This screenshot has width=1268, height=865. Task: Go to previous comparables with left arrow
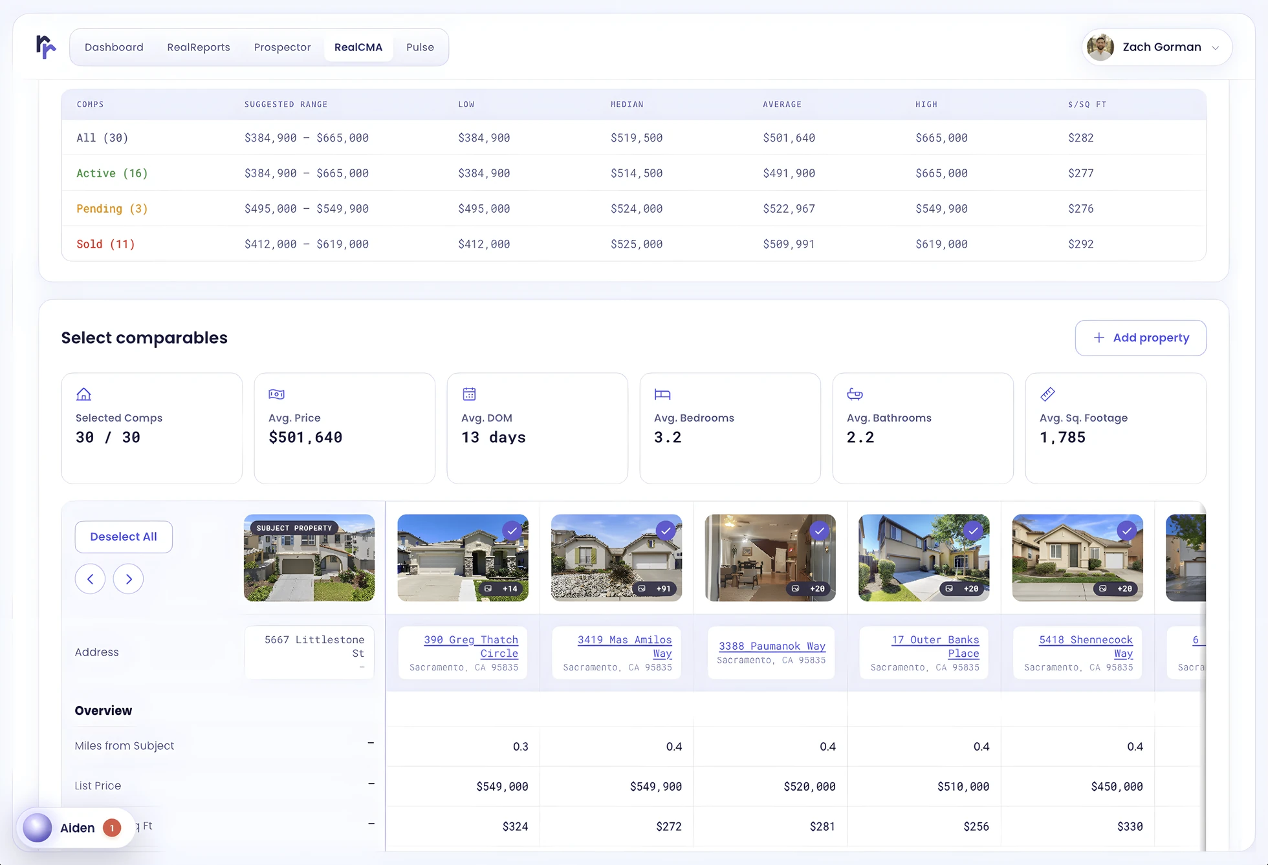point(90,579)
